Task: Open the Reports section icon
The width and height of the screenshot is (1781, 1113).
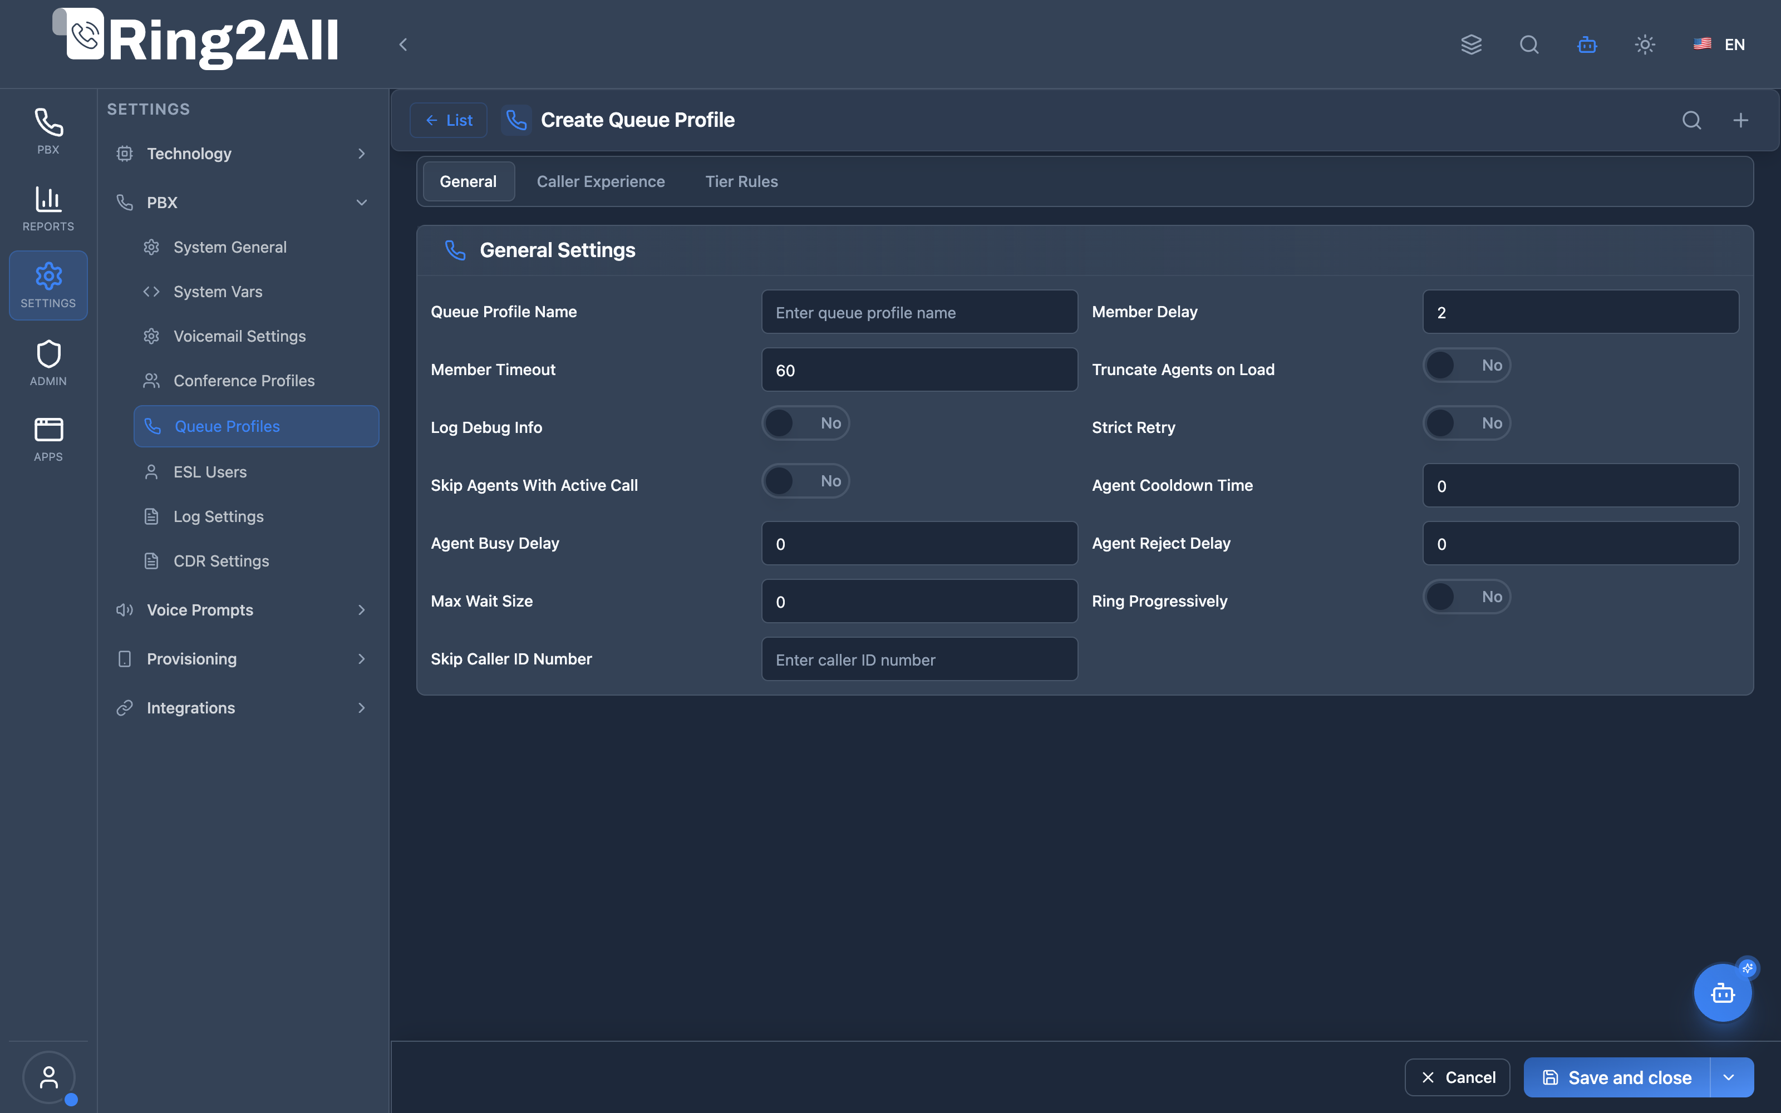Action: pyautogui.click(x=48, y=209)
